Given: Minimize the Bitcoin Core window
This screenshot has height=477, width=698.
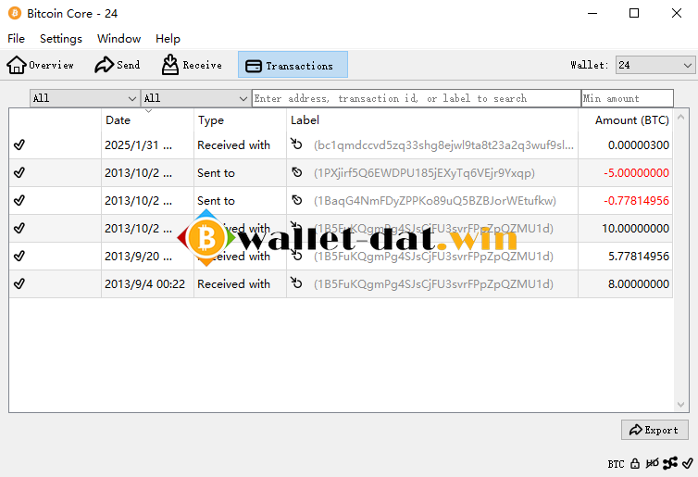Looking at the screenshot, I should (x=592, y=13).
